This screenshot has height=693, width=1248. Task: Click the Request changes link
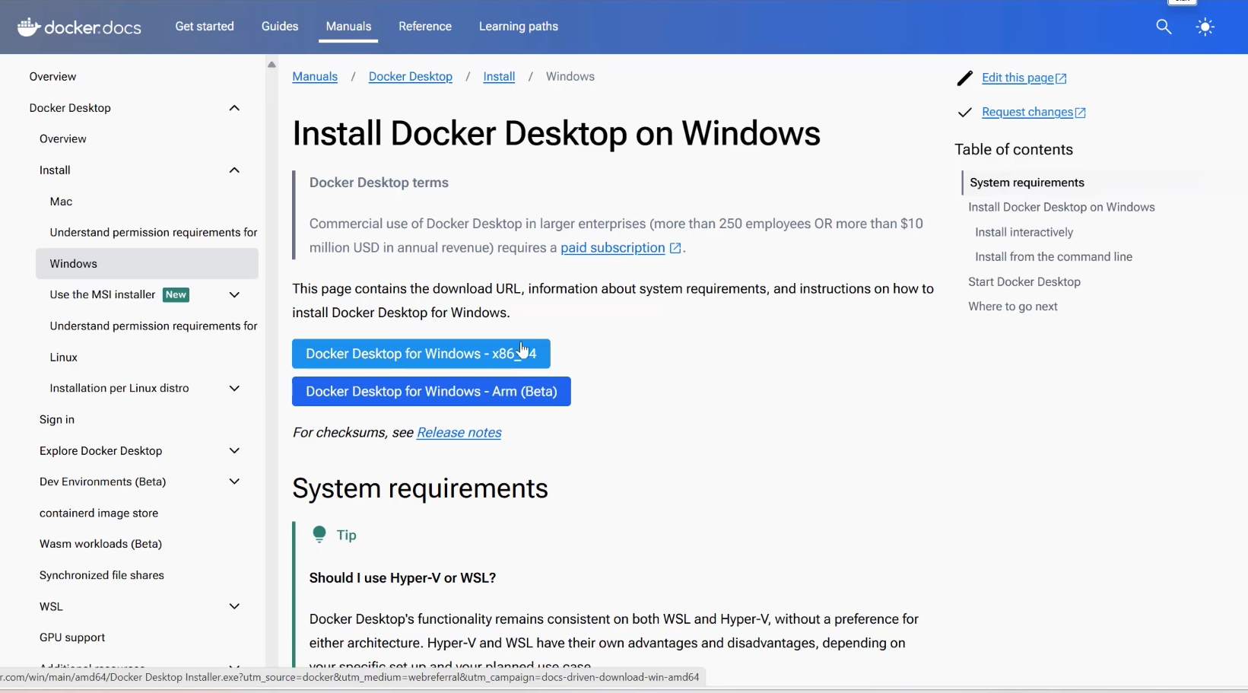(1027, 113)
